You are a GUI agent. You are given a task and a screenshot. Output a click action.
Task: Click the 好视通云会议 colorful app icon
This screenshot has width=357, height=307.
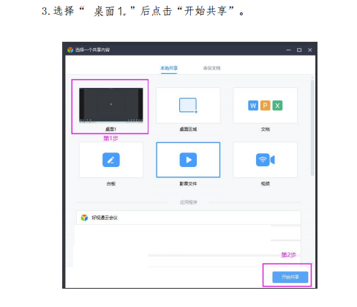84,218
